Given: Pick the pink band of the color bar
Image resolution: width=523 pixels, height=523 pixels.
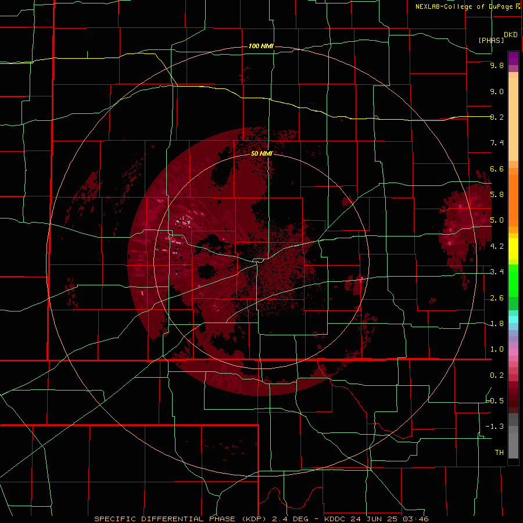Looking at the screenshot, I should 513,352.
